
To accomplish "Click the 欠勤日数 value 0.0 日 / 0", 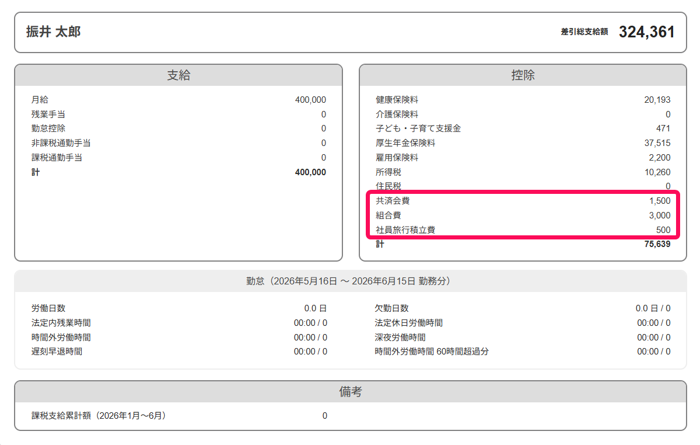I will [653, 308].
